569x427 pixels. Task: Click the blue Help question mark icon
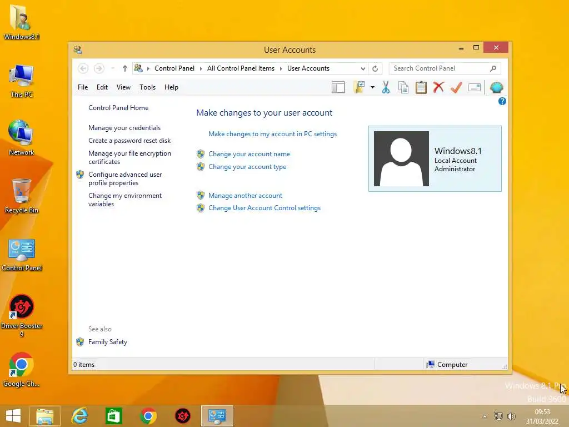coord(502,101)
